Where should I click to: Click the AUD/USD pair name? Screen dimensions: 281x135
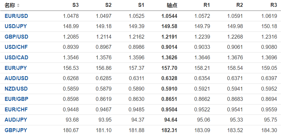[16, 78]
